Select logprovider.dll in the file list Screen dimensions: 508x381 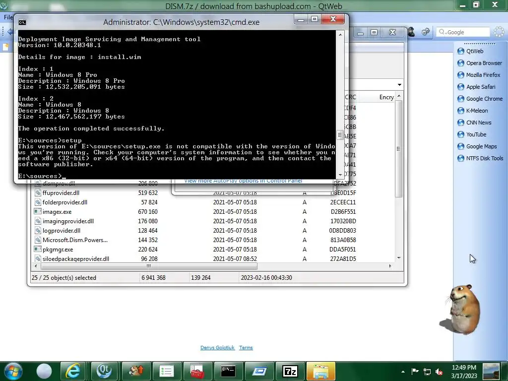click(x=61, y=230)
